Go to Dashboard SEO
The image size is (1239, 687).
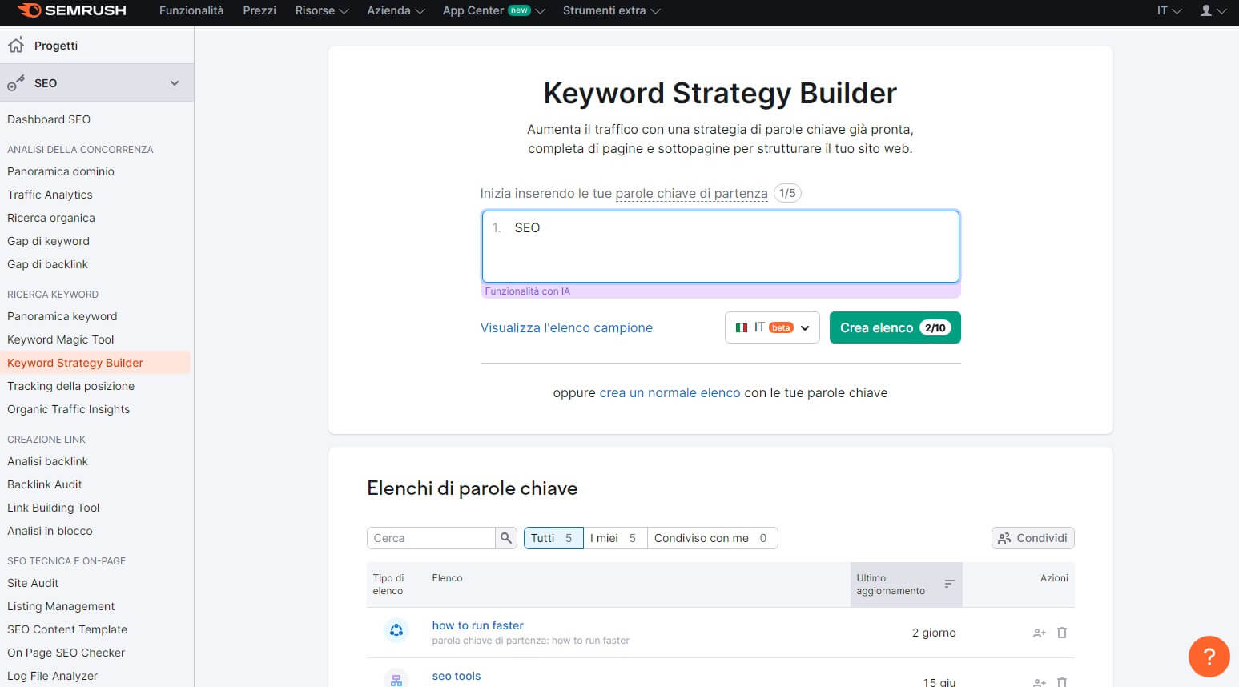click(x=49, y=119)
